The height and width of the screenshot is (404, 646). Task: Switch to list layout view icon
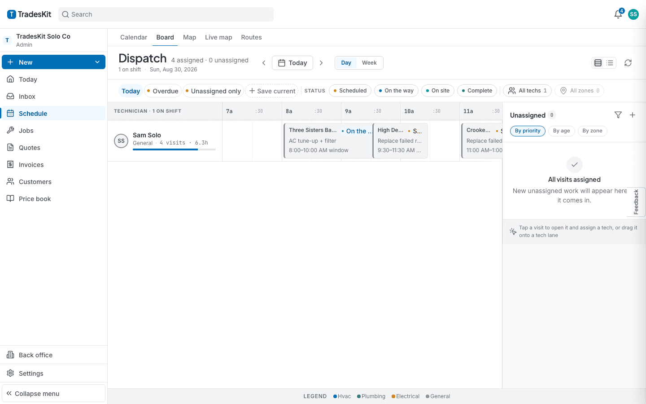(x=610, y=63)
